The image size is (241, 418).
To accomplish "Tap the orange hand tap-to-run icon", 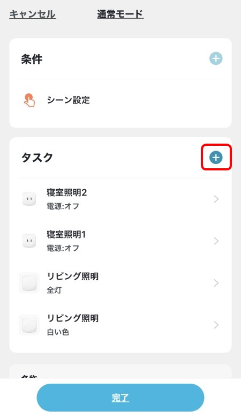I will [x=29, y=100].
